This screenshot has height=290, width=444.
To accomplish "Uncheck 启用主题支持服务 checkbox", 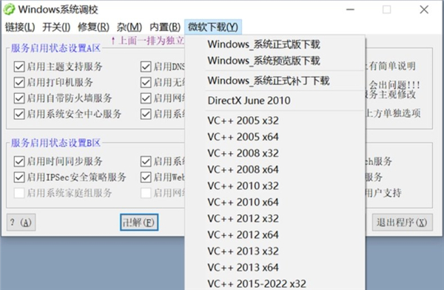I will point(19,67).
